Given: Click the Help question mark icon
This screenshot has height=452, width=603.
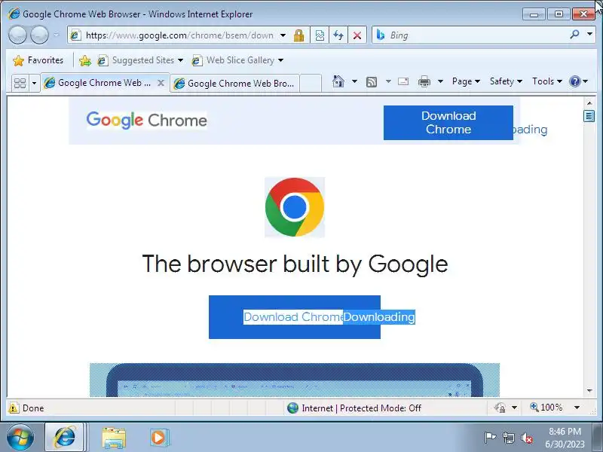Looking at the screenshot, I should (575, 81).
